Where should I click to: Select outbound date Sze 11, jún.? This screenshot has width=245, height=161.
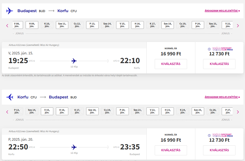point(62,25)
